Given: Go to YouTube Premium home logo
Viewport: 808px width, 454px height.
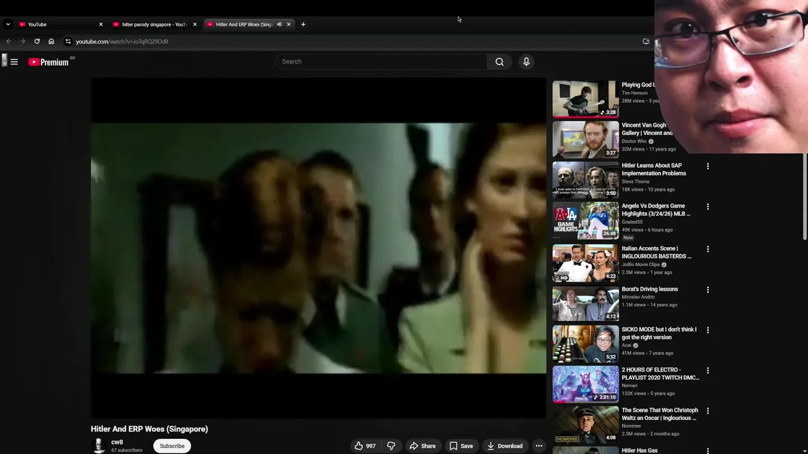Looking at the screenshot, I should [49, 62].
